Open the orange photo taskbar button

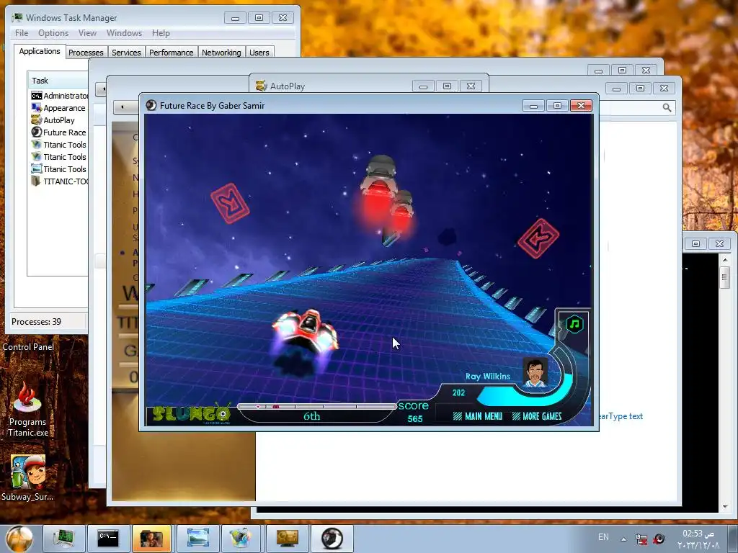click(151, 539)
